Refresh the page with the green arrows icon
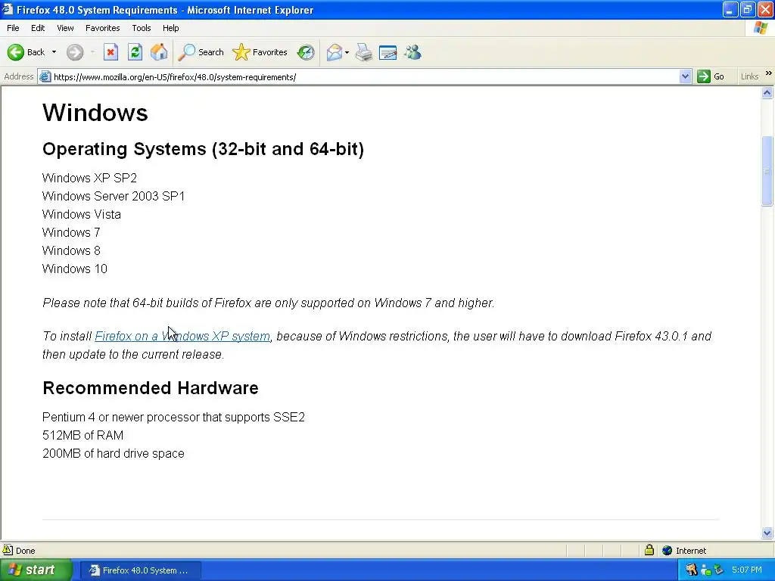The width and height of the screenshot is (775, 581). (135, 52)
